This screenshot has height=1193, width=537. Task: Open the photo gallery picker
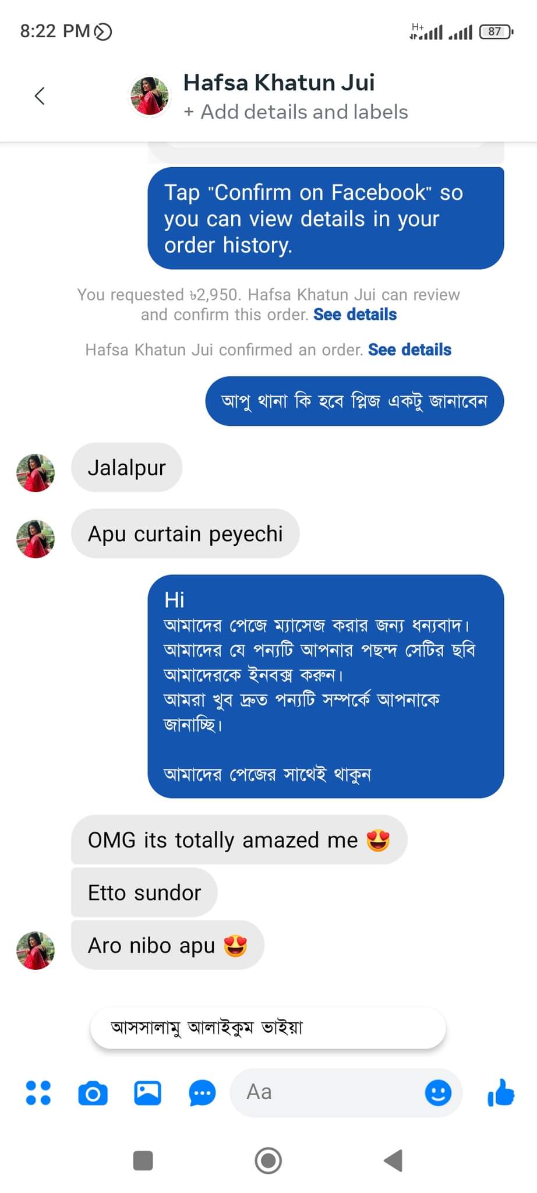[148, 1093]
